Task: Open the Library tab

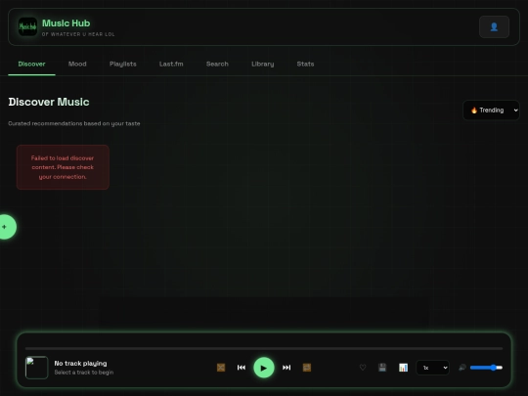Action: click(x=263, y=64)
